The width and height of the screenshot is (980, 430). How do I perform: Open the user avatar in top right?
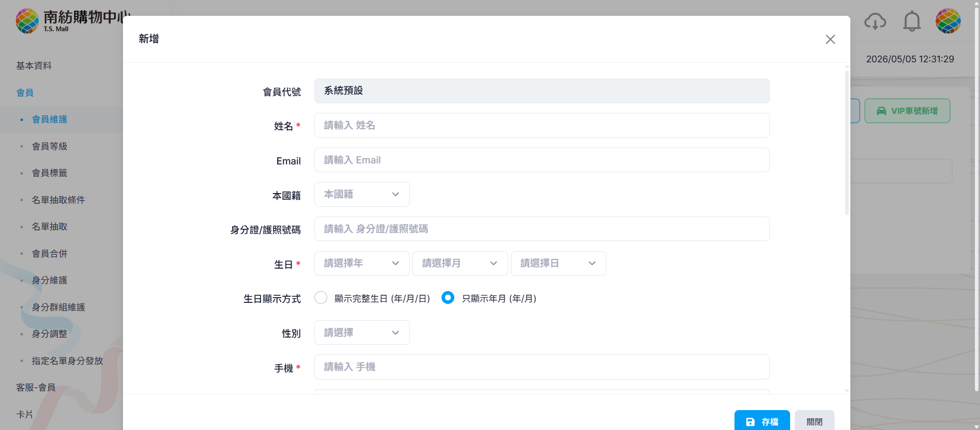point(948,21)
